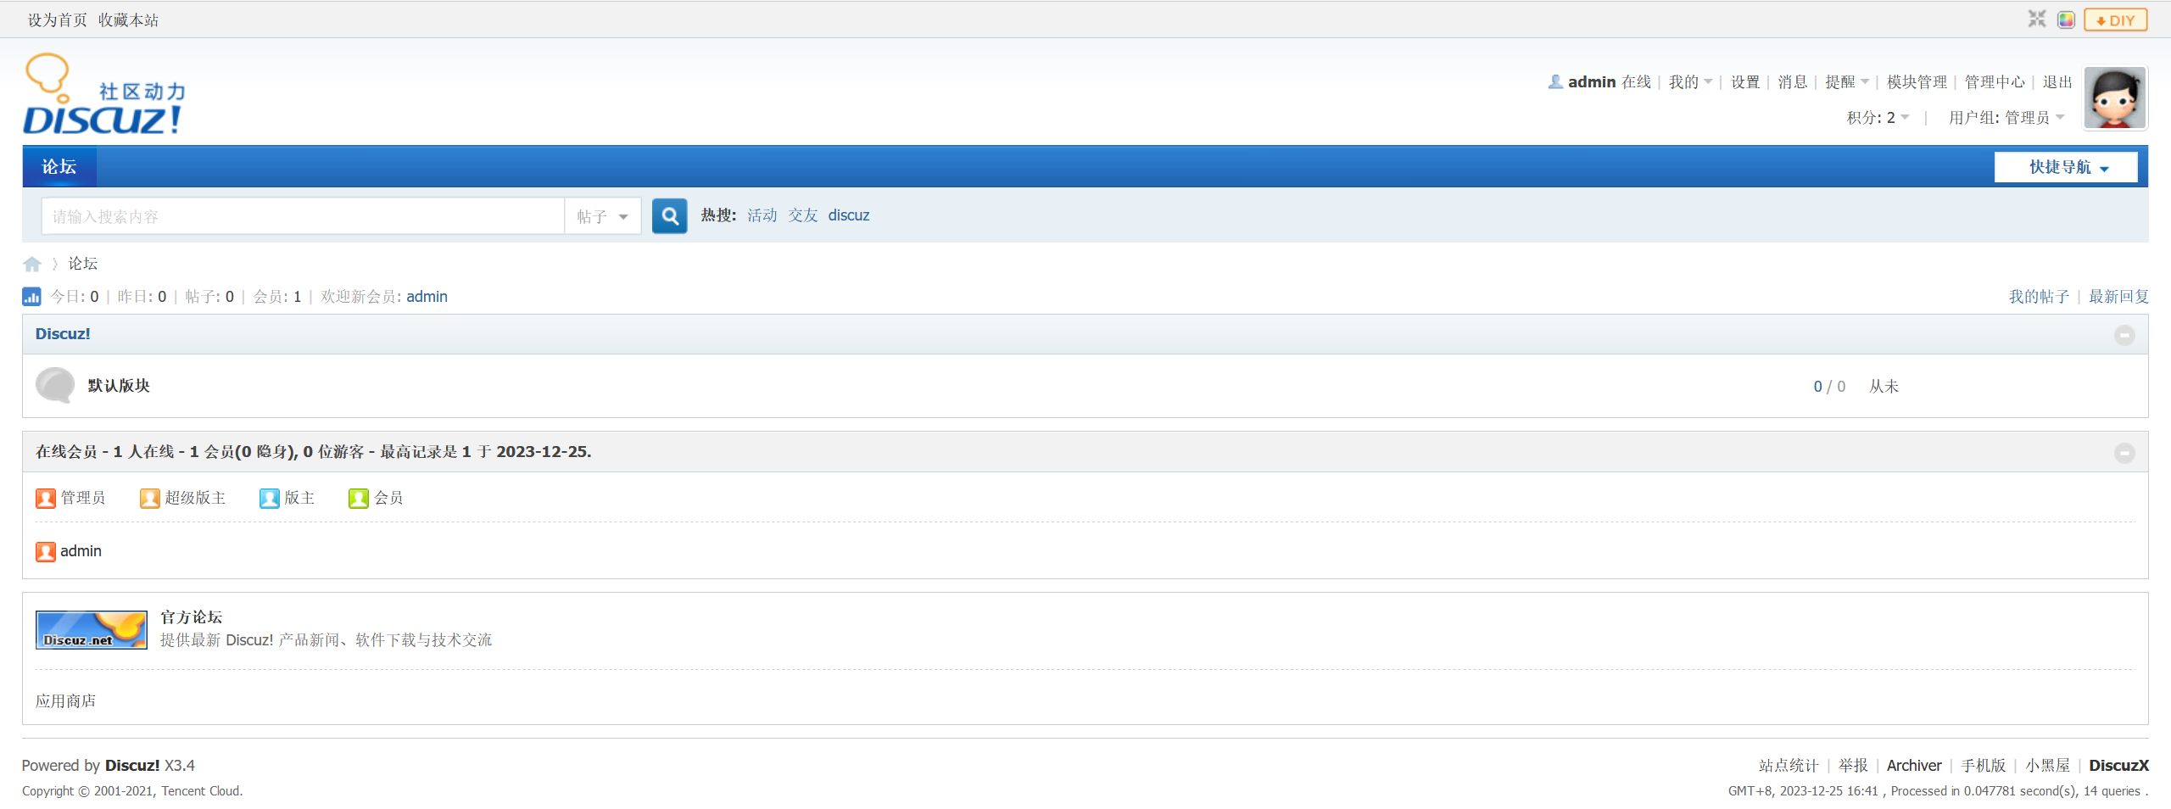This screenshot has height=809, width=2171.
Task: Click the search content input field
Action: (303, 216)
